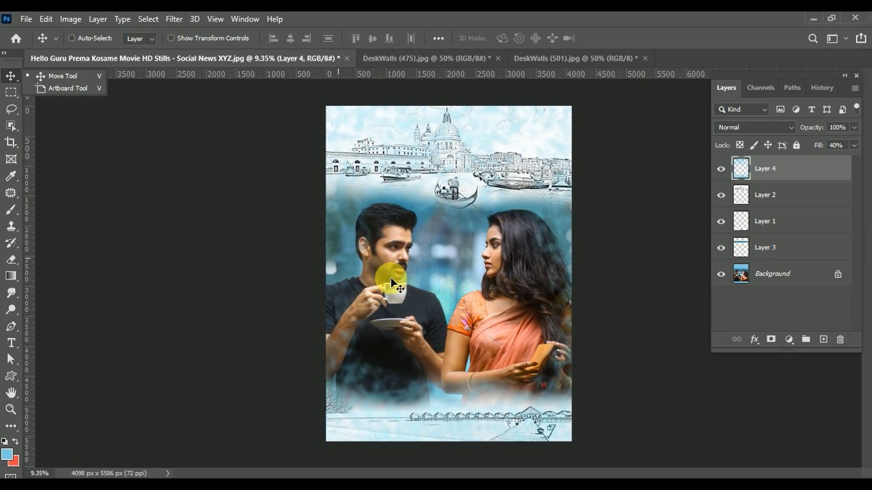Pick the Eyedropper tool
872x490 pixels.
[x=11, y=176]
